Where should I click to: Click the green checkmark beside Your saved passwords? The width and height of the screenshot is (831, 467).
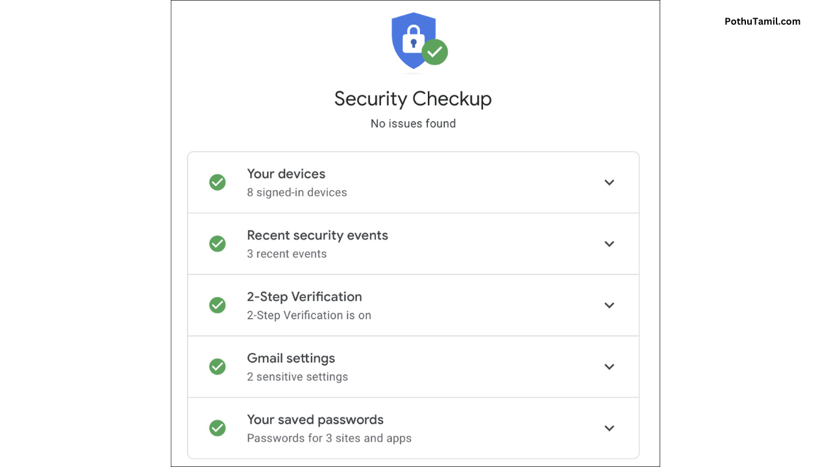click(217, 428)
